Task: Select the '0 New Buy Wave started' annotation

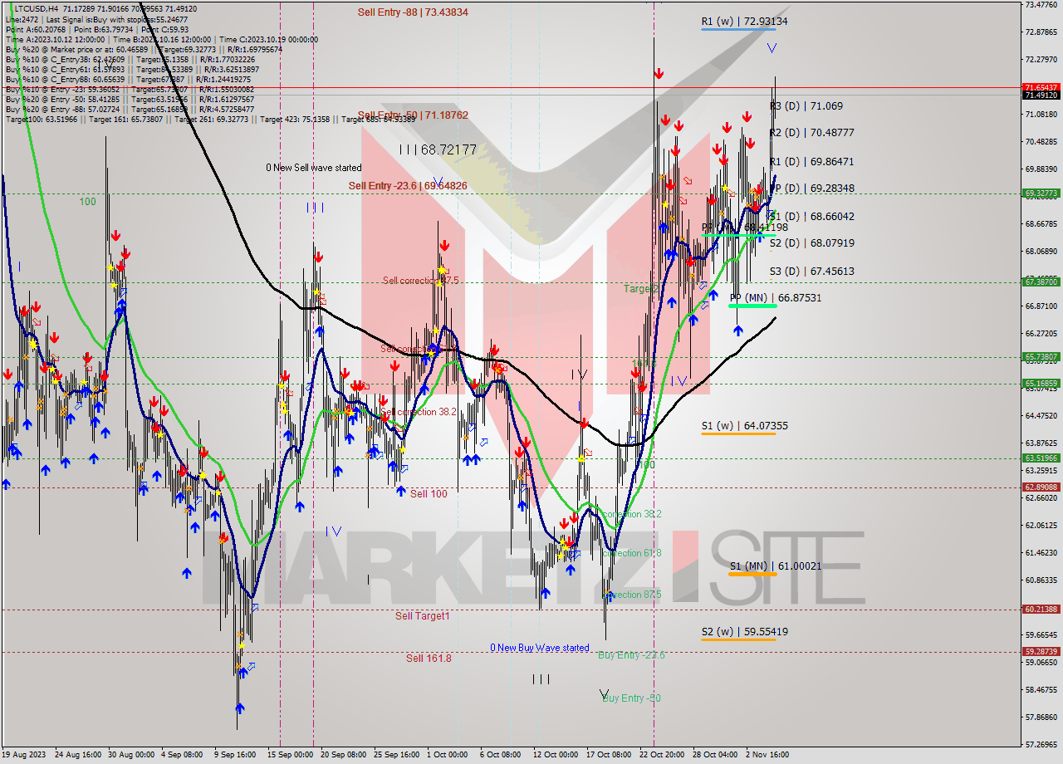Action: coord(539,648)
